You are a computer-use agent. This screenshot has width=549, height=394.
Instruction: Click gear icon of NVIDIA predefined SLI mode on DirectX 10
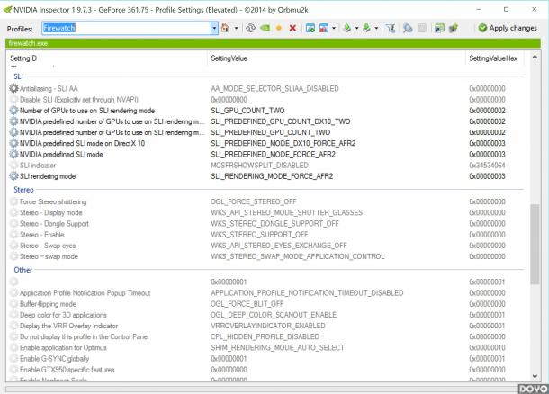tap(13, 143)
